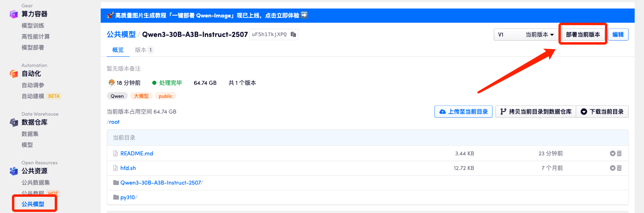Image resolution: width=644 pixels, height=213 pixels.
Task: Open 模型训练 in the sidebar
Action: click(x=33, y=26)
